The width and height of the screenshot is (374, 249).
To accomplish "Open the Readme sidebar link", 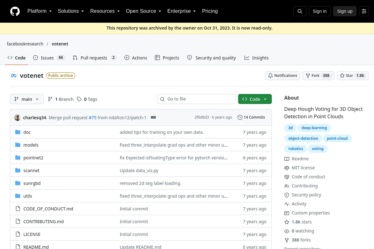I will click(296, 159).
